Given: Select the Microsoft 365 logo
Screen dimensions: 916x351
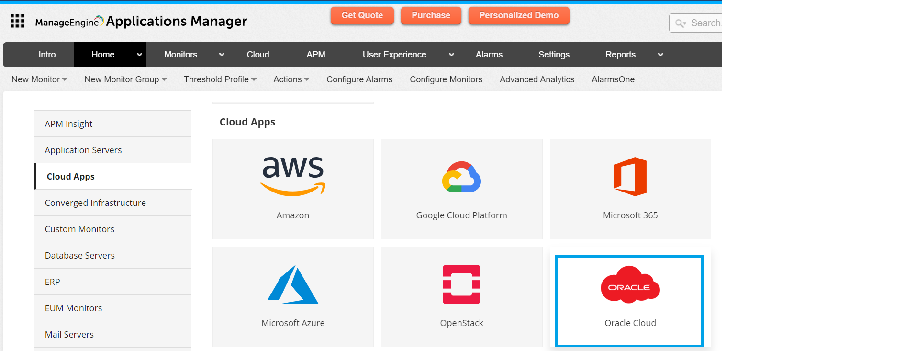Looking at the screenshot, I should 630,177.
